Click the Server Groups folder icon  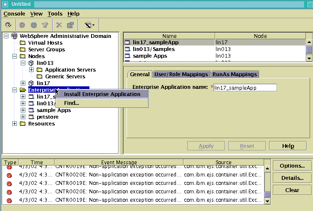tap(23, 49)
